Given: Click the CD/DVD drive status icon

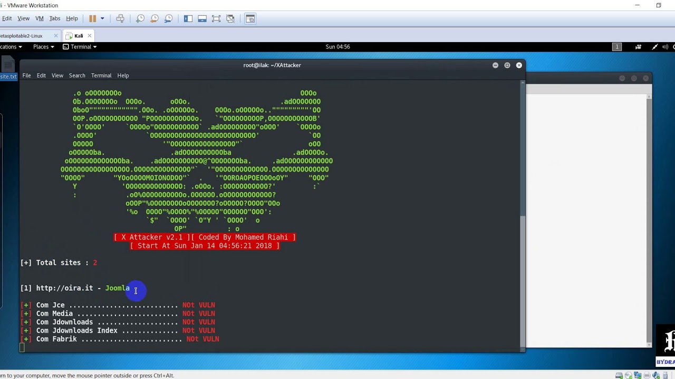Looking at the screenshot, I should tap(629, 375).
